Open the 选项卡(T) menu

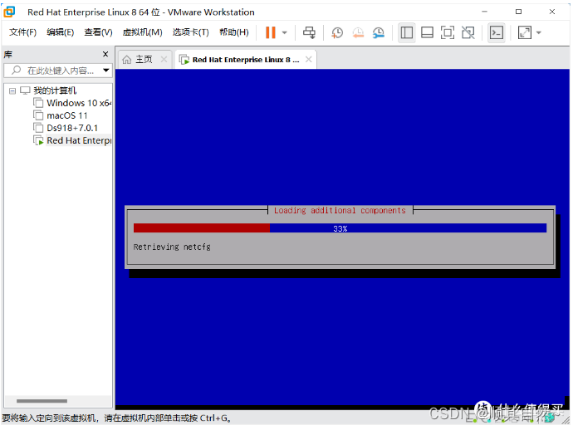click(x=190, y=32)
